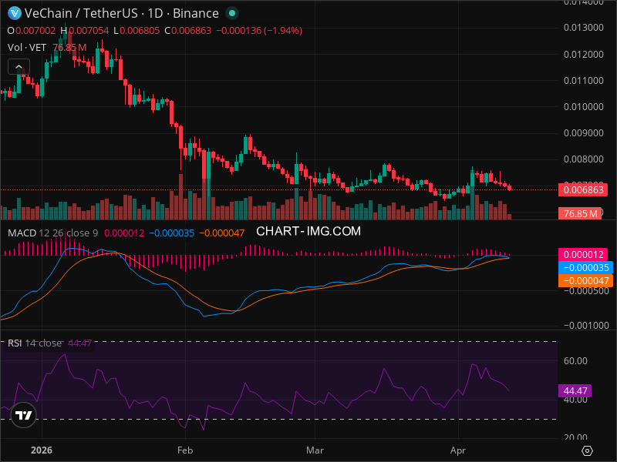Click the Apr date label on time axis
617x462 pixels.
pyautogui.click(x=458, y=450)
